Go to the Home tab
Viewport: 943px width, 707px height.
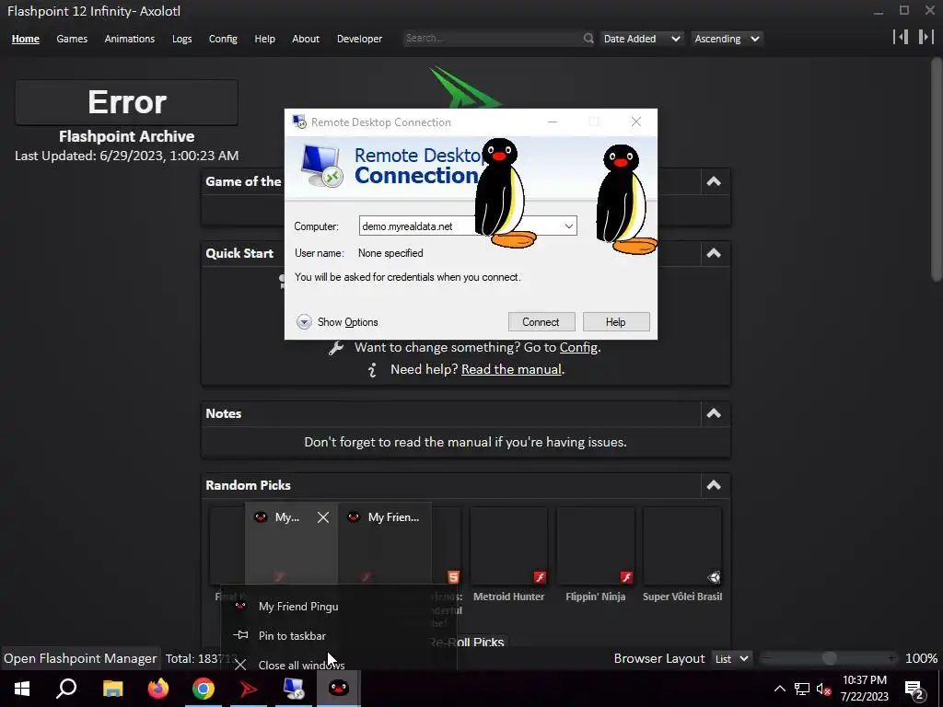(25, 39)
